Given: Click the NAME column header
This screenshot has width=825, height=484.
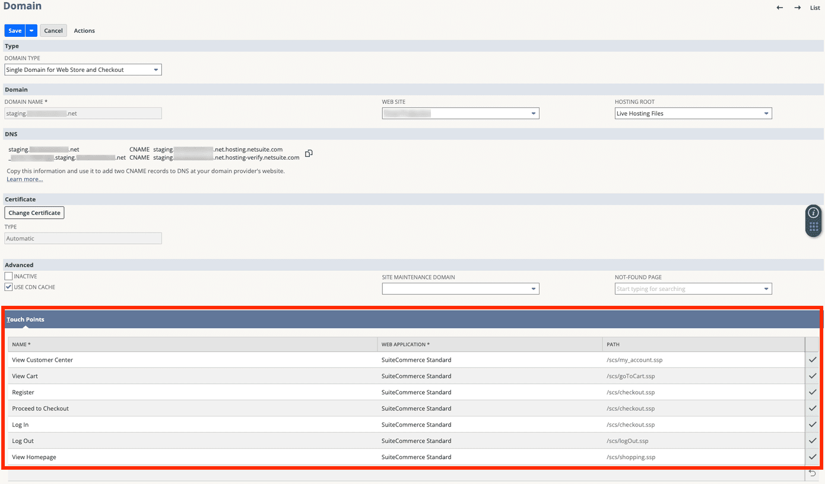Looking at the screenshot, I should pyautogui.click(x=193, y=344).
